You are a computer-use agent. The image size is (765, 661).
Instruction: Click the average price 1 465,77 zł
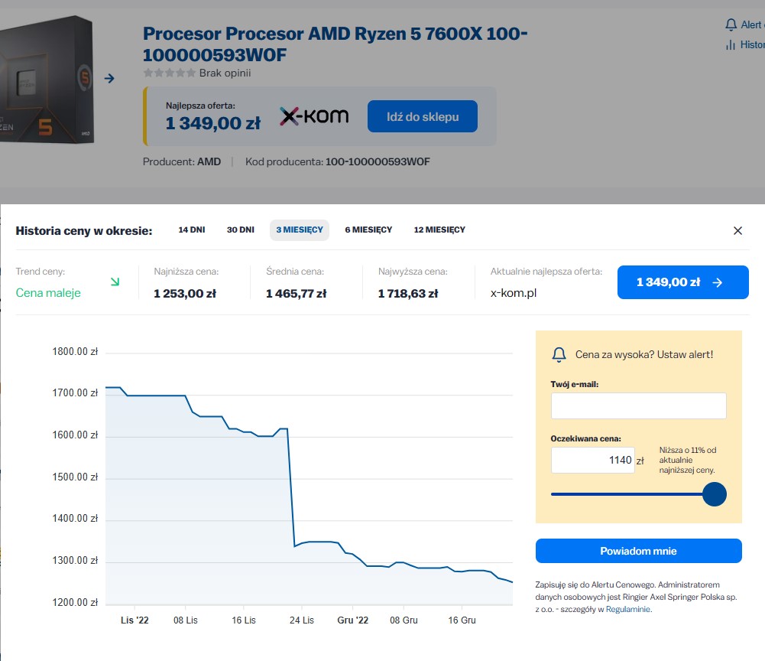pyautogui.click(x=297, y=294)
